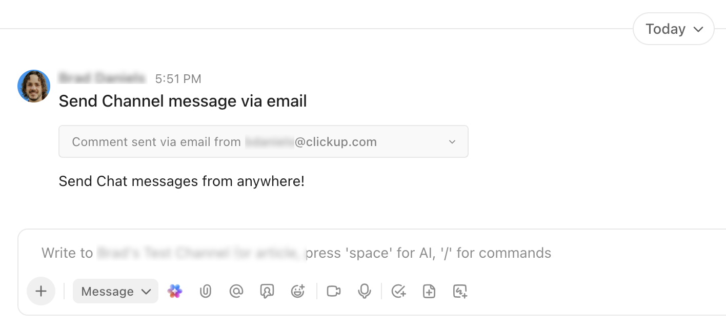Create a task from this message
The width and height of the screenshot is (726, 330).
(x=398, y=291)
